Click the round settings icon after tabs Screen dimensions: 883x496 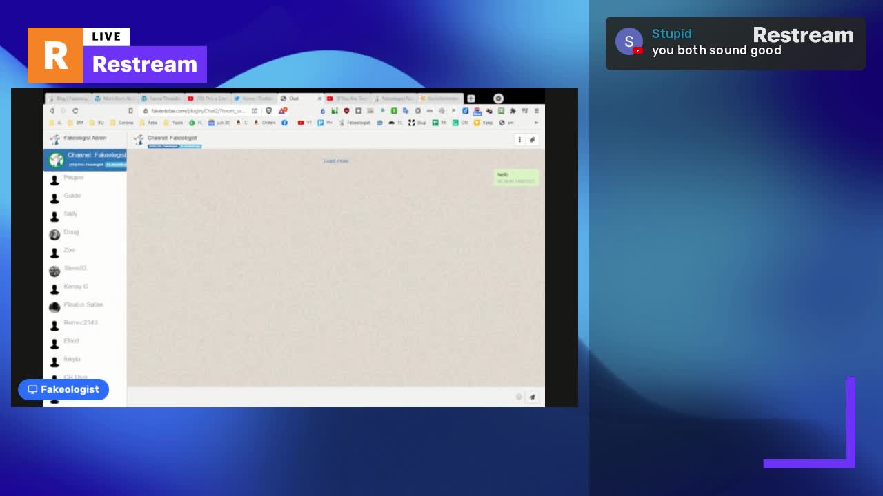pyautogui.click(x=499, y=99)
